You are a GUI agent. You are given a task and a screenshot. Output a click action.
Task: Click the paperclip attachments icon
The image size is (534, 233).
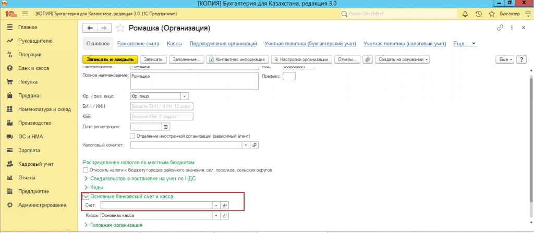click(368, 59)
